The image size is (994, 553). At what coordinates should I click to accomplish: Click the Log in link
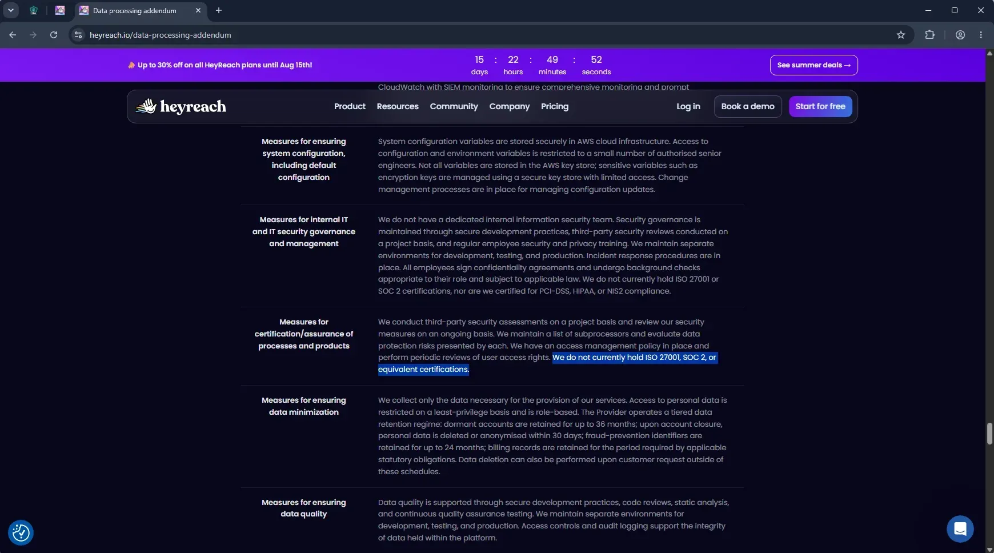(688, 106)
